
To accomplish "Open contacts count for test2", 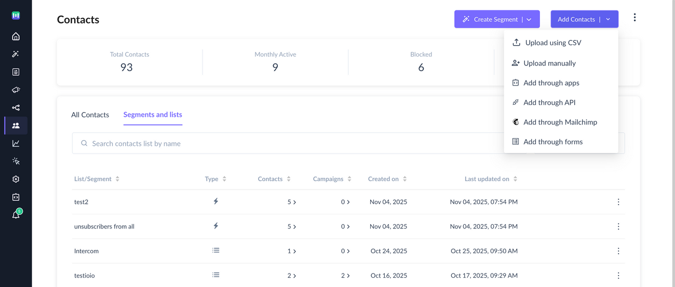I will tap(292, 202).
